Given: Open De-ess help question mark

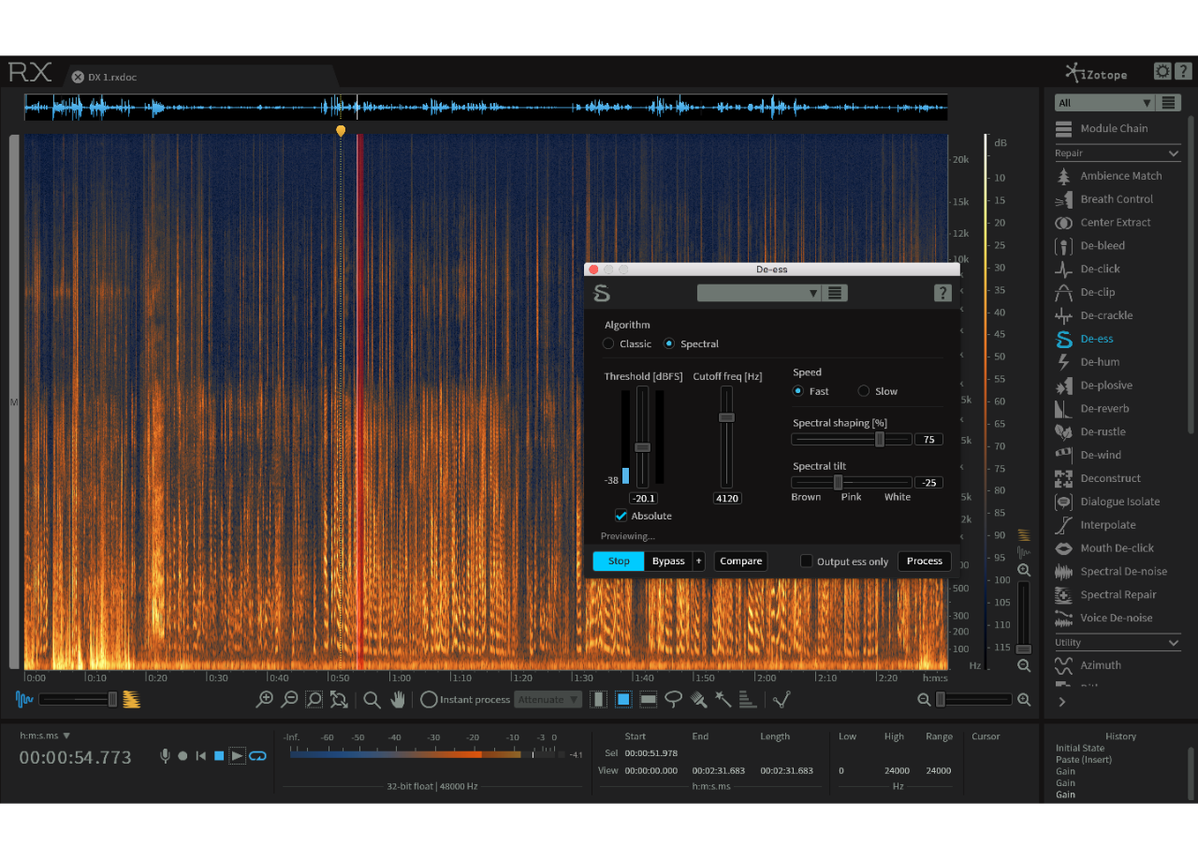Looking at the screenshot, I should tap(942, 294).
